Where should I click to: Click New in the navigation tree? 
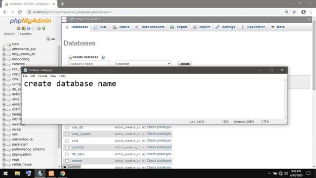(15, 44)
